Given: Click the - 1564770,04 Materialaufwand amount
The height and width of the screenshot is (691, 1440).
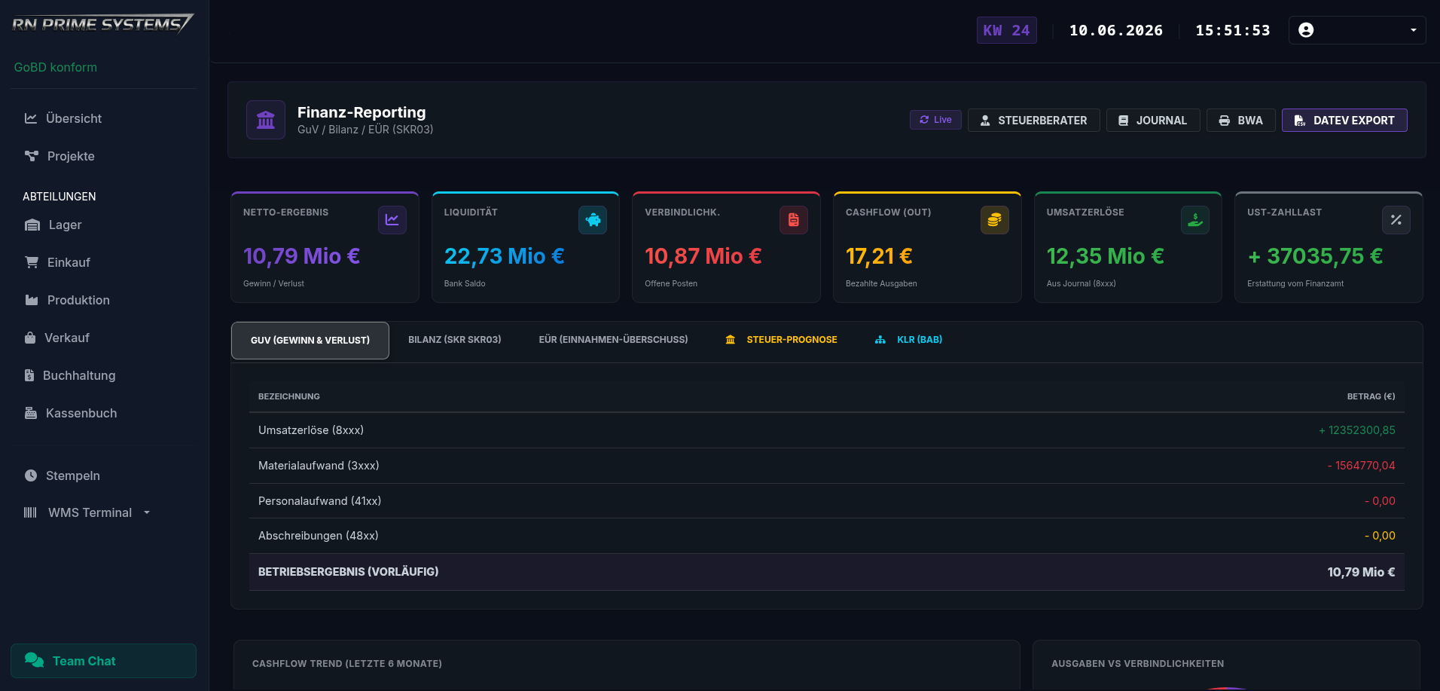Looking at the screenshot, I should [1362, 466].
